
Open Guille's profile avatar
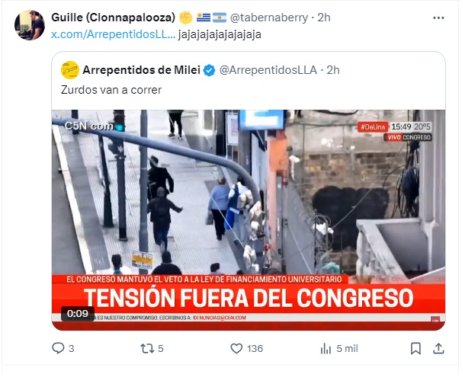tap(30, 25)
